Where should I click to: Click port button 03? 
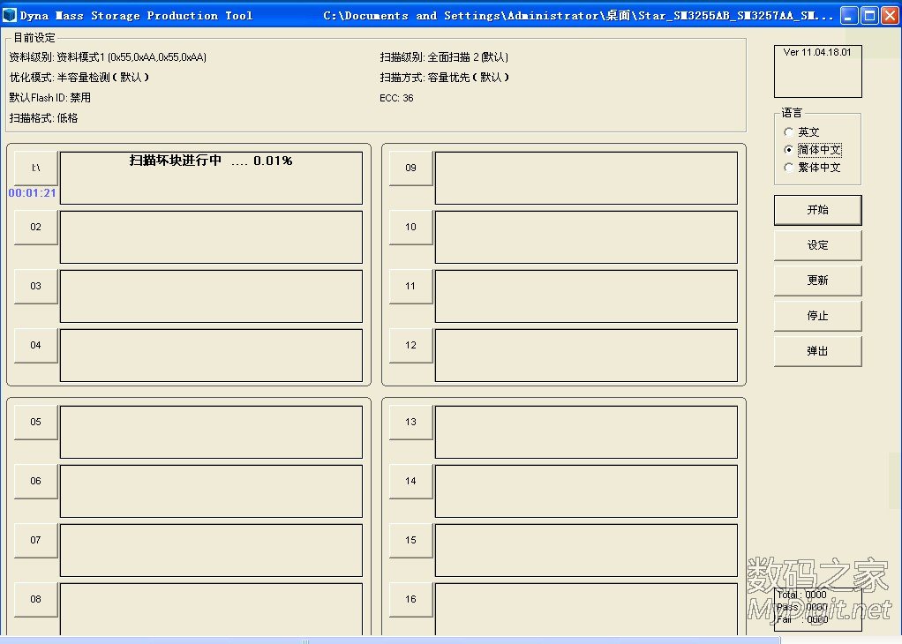tap(35, 287)
